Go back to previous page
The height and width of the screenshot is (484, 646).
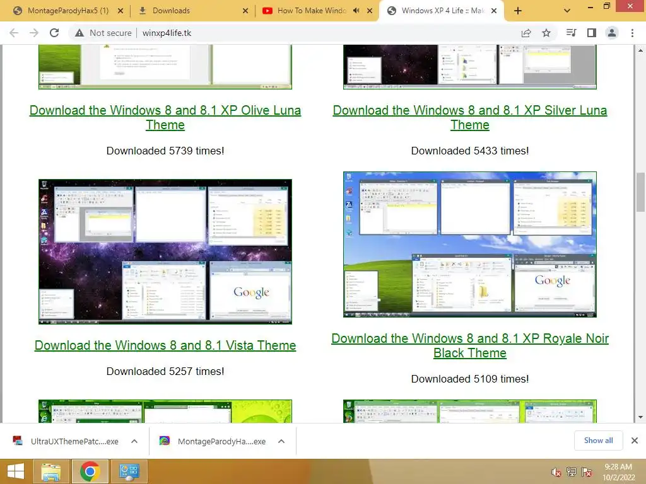pyautogui.click(x=14, y=33)
